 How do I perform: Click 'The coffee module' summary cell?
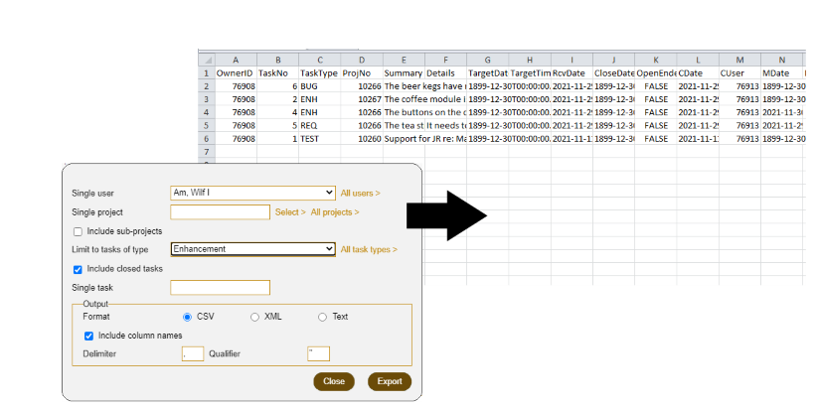424,99
